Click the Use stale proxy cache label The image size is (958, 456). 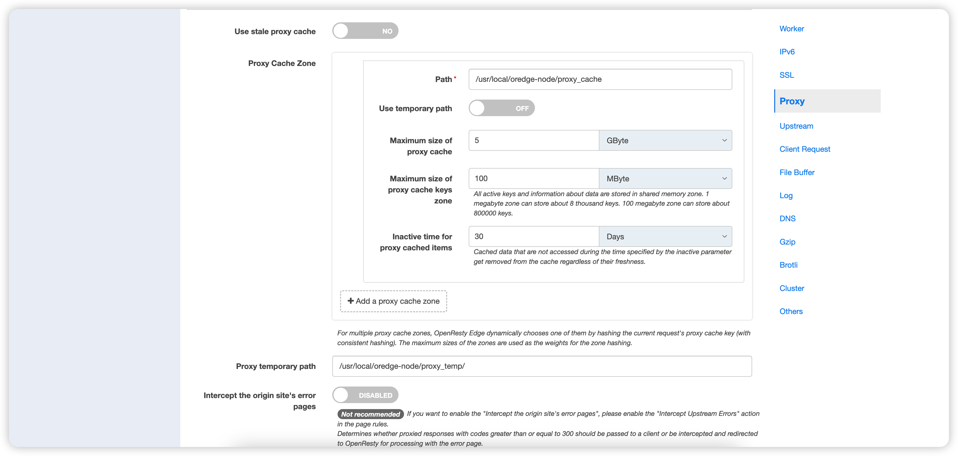click(x=275, y=32)
